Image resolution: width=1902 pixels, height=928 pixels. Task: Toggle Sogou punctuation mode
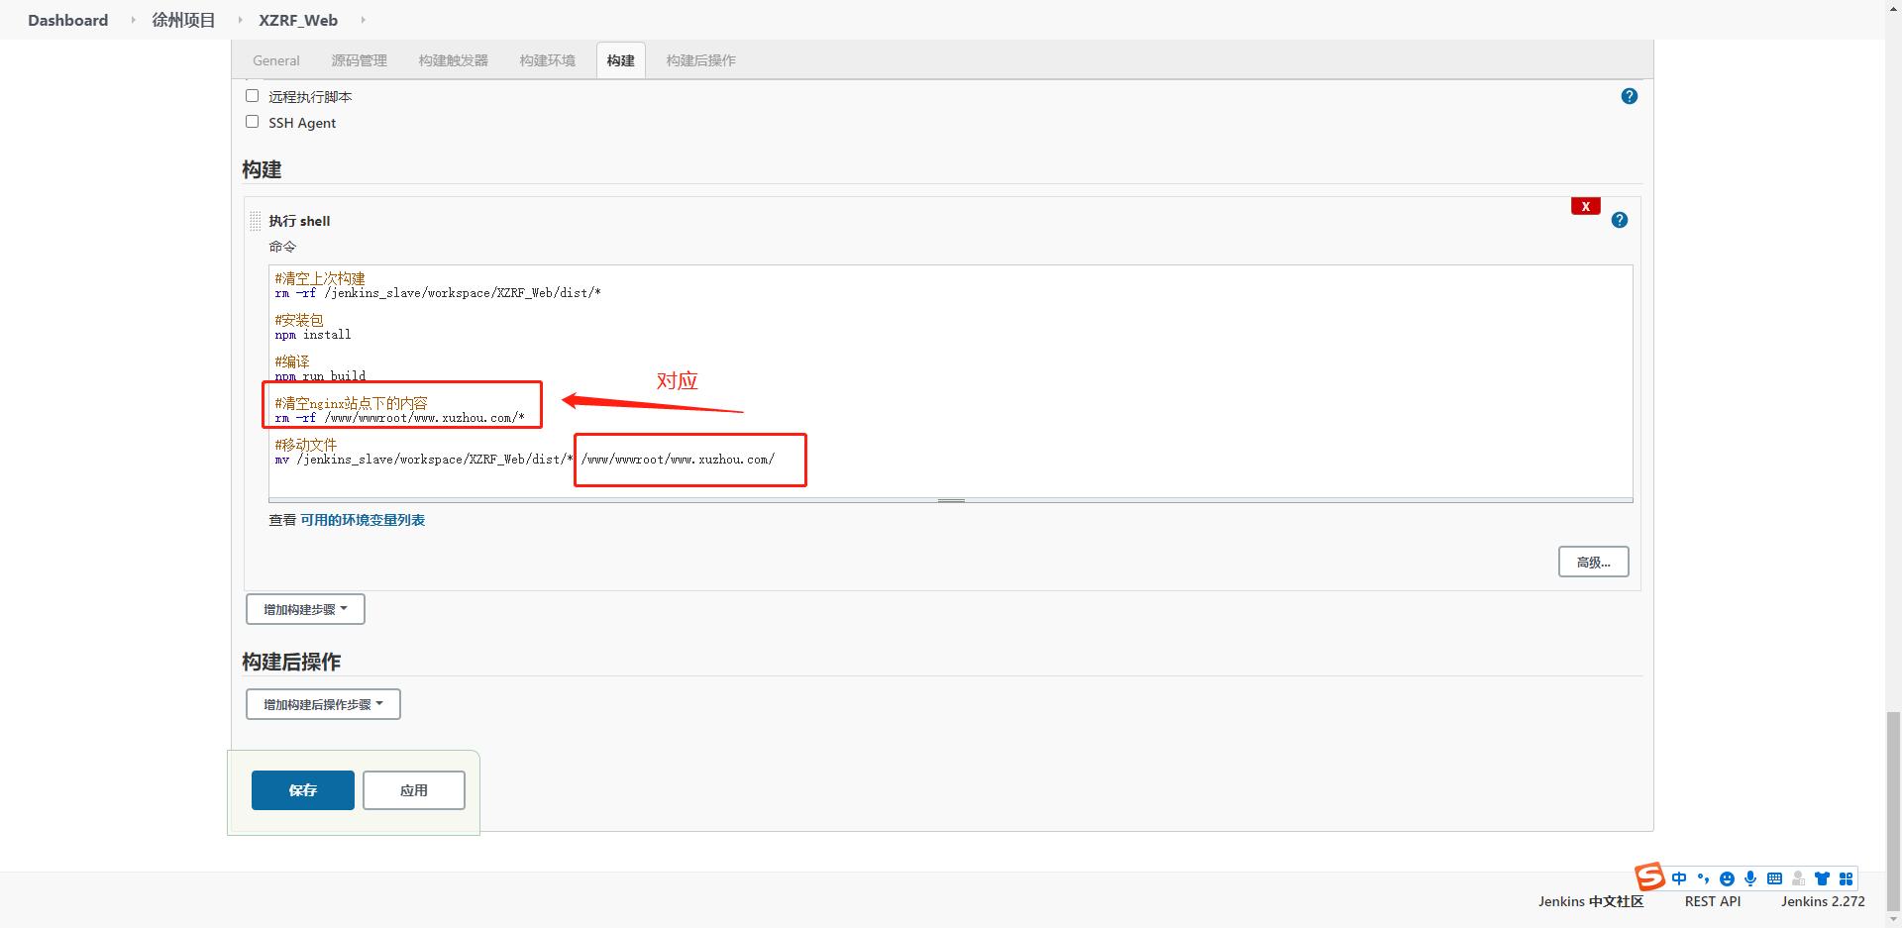[x=1703, y=878]
